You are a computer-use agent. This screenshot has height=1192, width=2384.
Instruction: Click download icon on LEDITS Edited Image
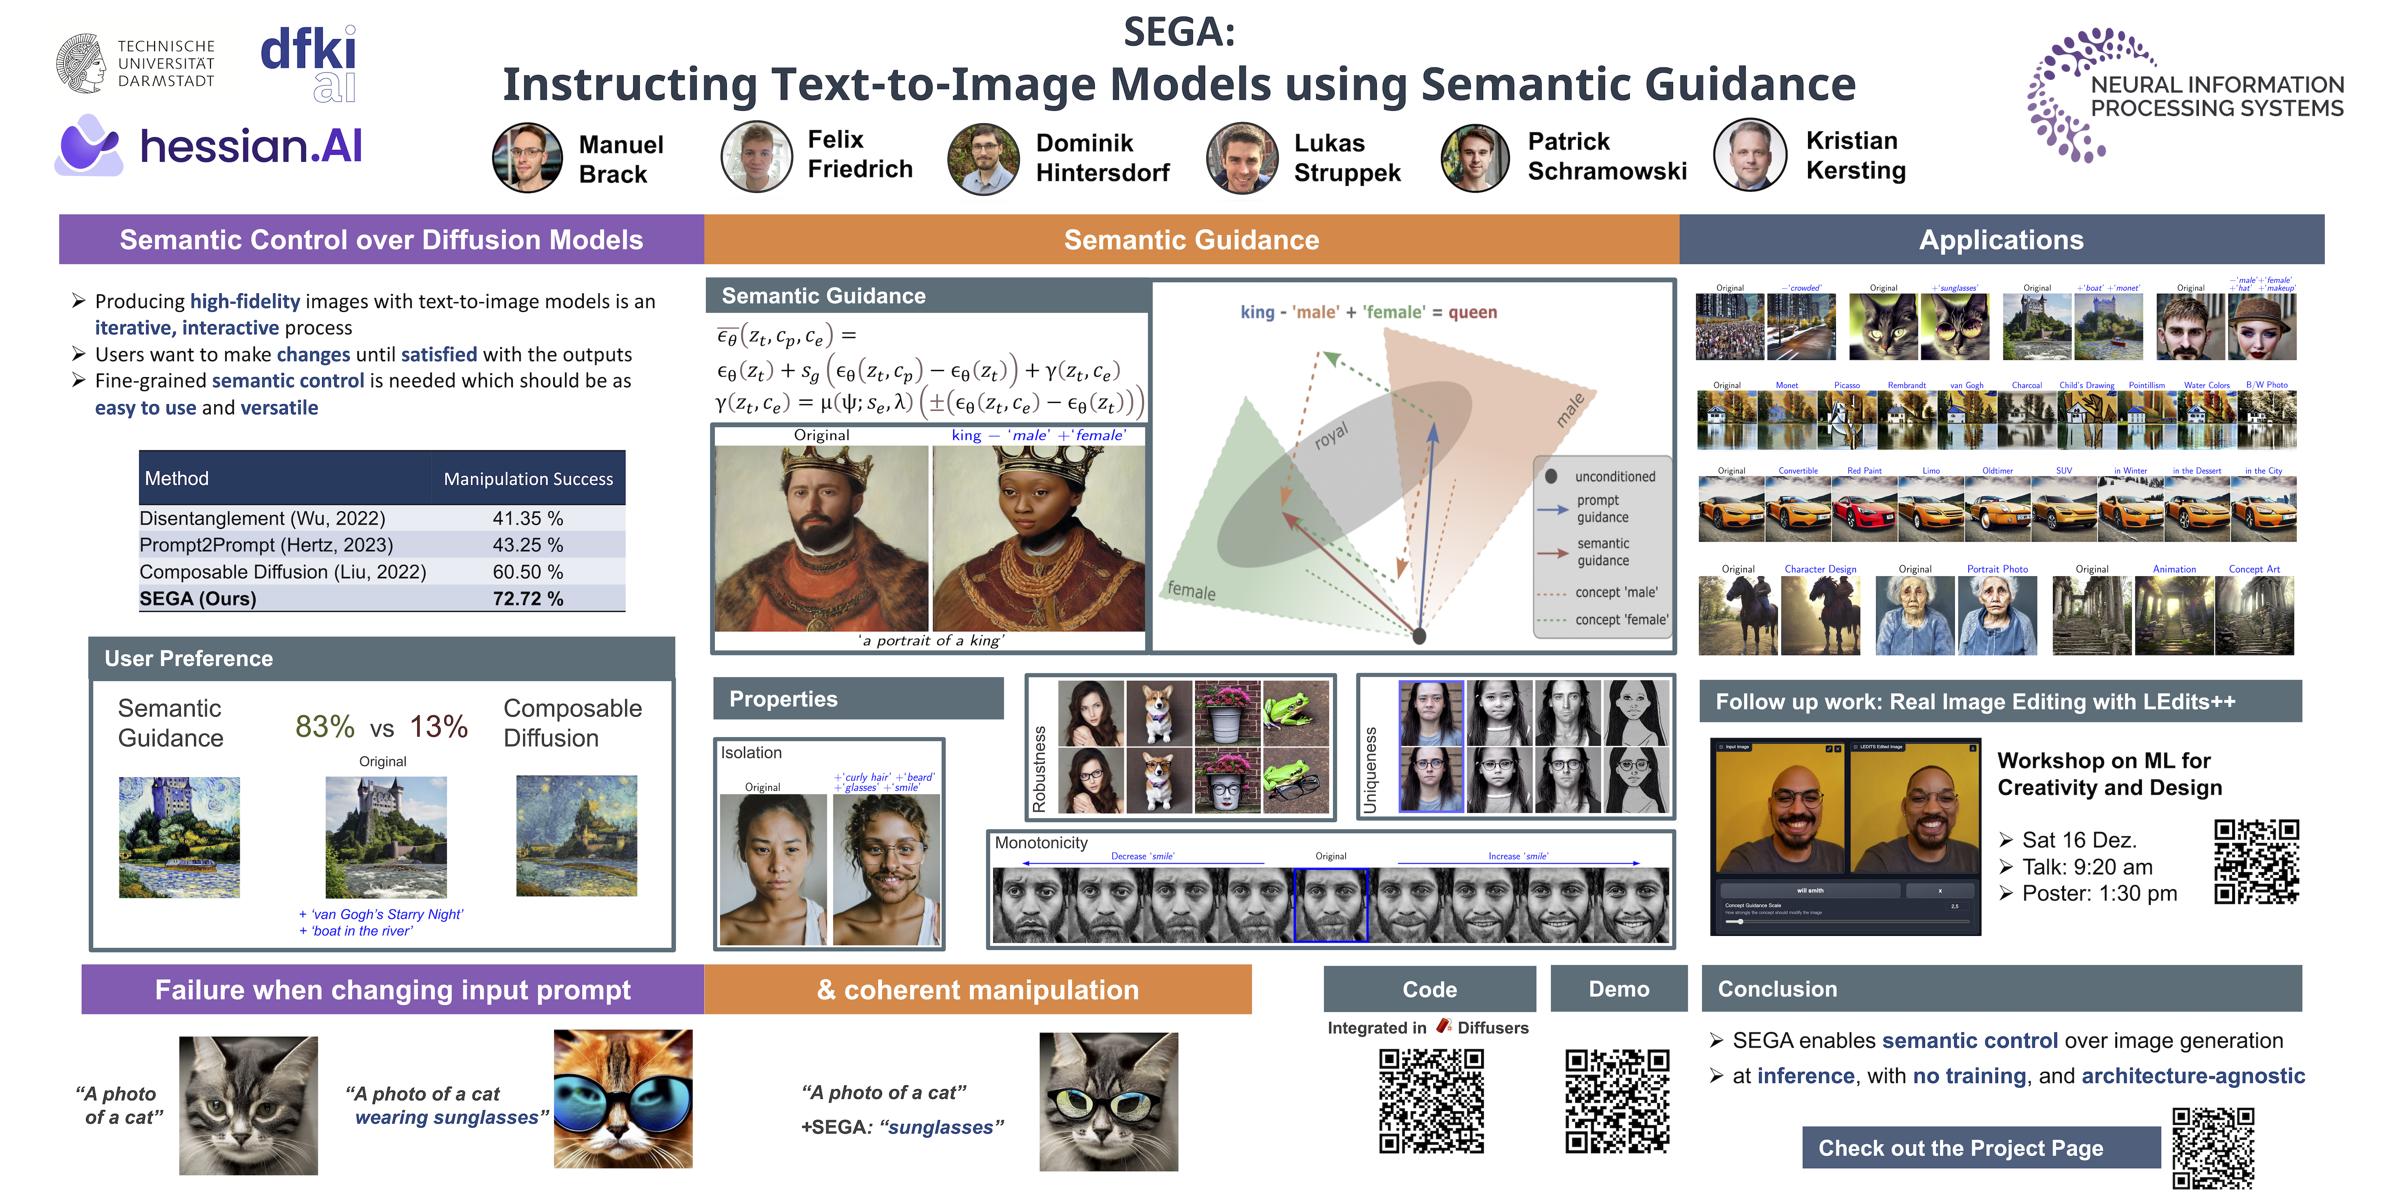click(1973, 748)
